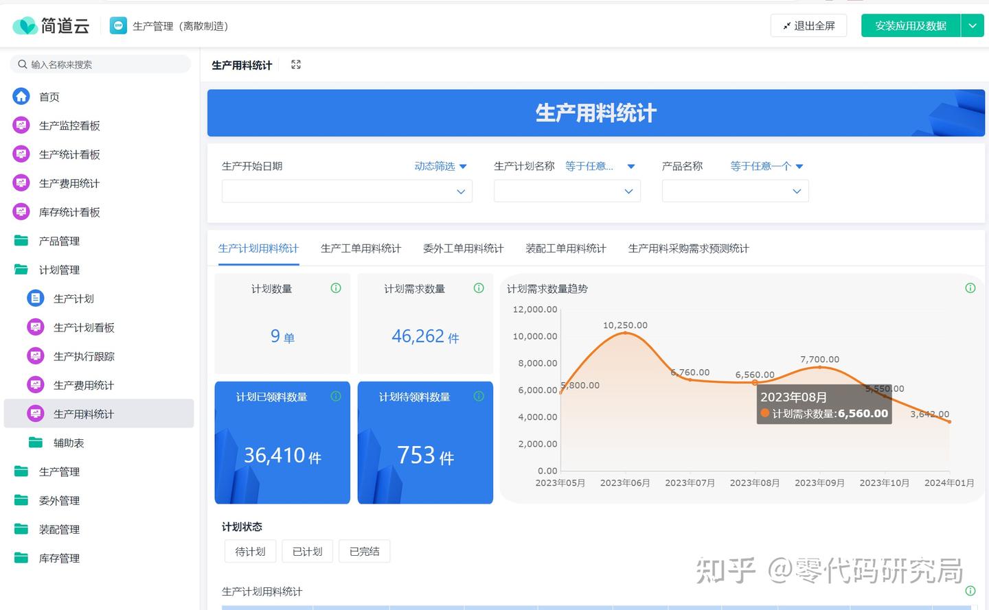Screen dimensions: 989x610
Task: Click the info icon on 计划需求数量趋势 chart
Action: pyautogui.click(x=970, y=288)
